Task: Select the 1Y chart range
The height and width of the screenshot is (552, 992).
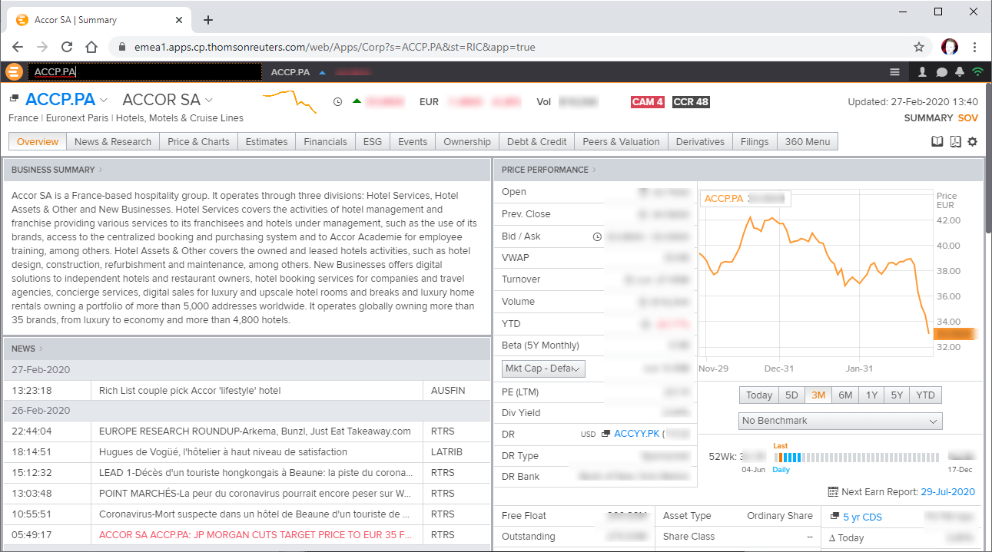Action: pos(871,395)
